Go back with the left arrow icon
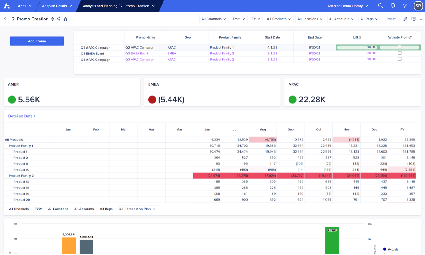Viewport: 425px width, 255px height. click(x=5, y=19)
